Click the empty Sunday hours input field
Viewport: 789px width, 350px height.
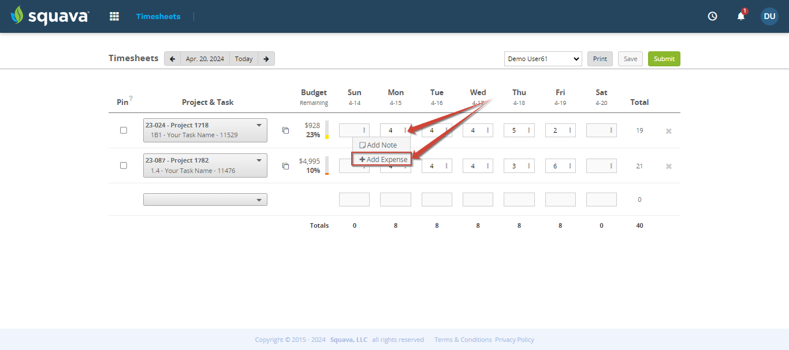pos(351,130)
